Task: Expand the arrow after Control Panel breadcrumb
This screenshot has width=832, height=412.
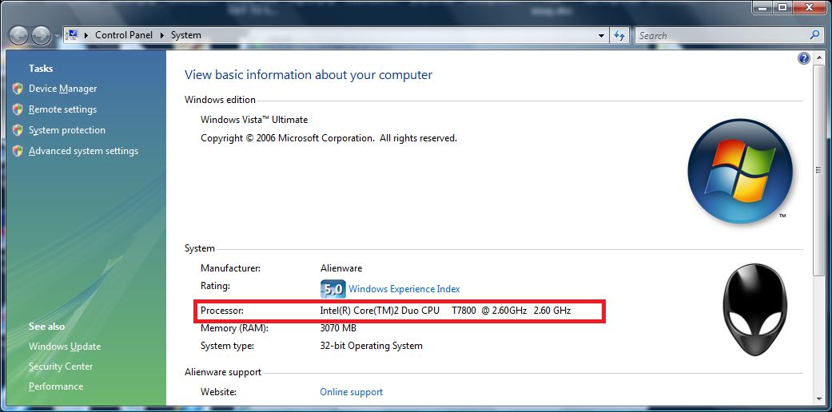Action: coord(161,35)
